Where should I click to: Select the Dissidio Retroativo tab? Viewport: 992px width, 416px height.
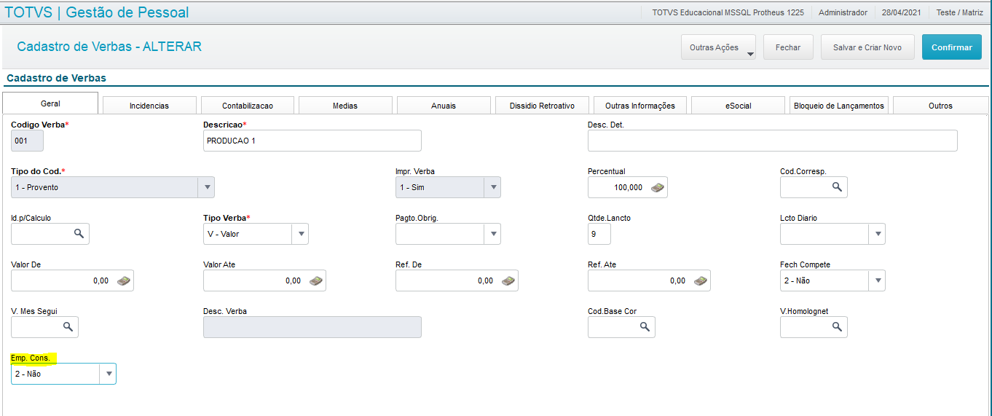coord(542,106)
